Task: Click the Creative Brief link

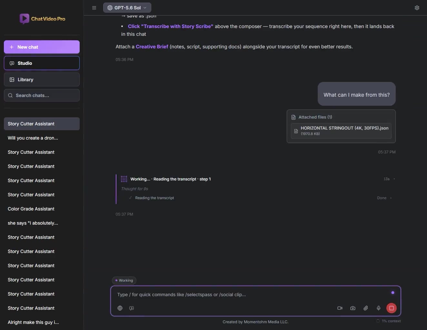Action: click(x=152, y=47)
